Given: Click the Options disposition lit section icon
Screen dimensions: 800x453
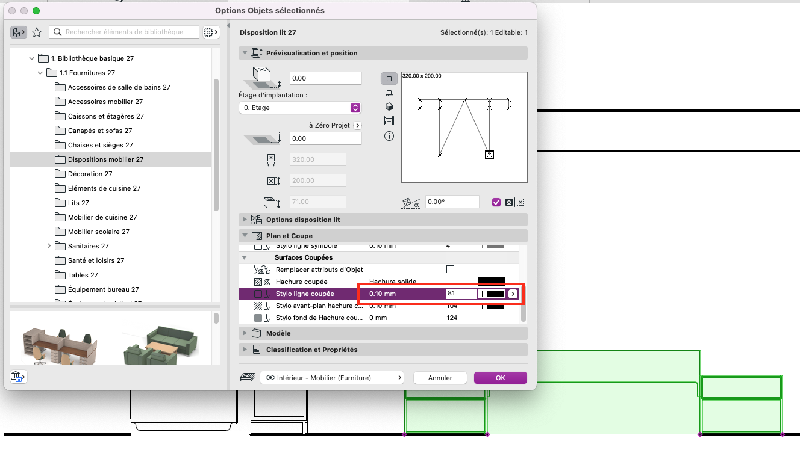Looking at the screenshot, I should [257, 220].
